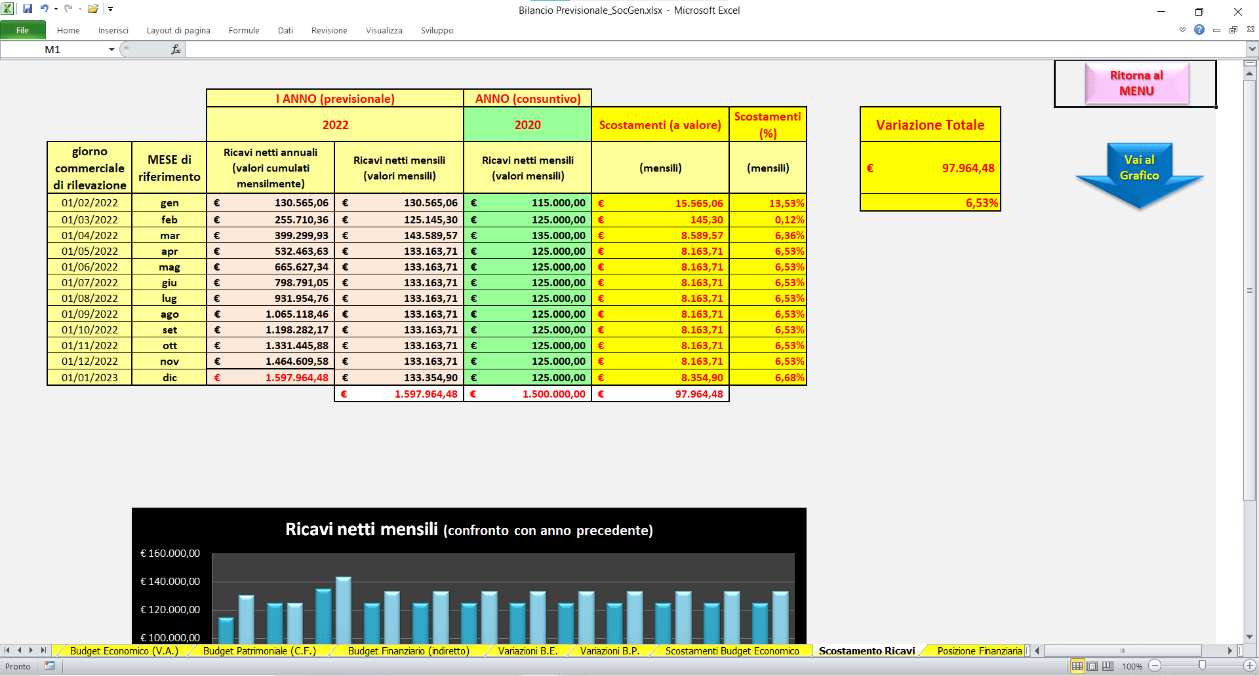Open the Redo history dropdown arrow
The height and width of the screenshot is (676, 1259).
click(x=80, y=9)
